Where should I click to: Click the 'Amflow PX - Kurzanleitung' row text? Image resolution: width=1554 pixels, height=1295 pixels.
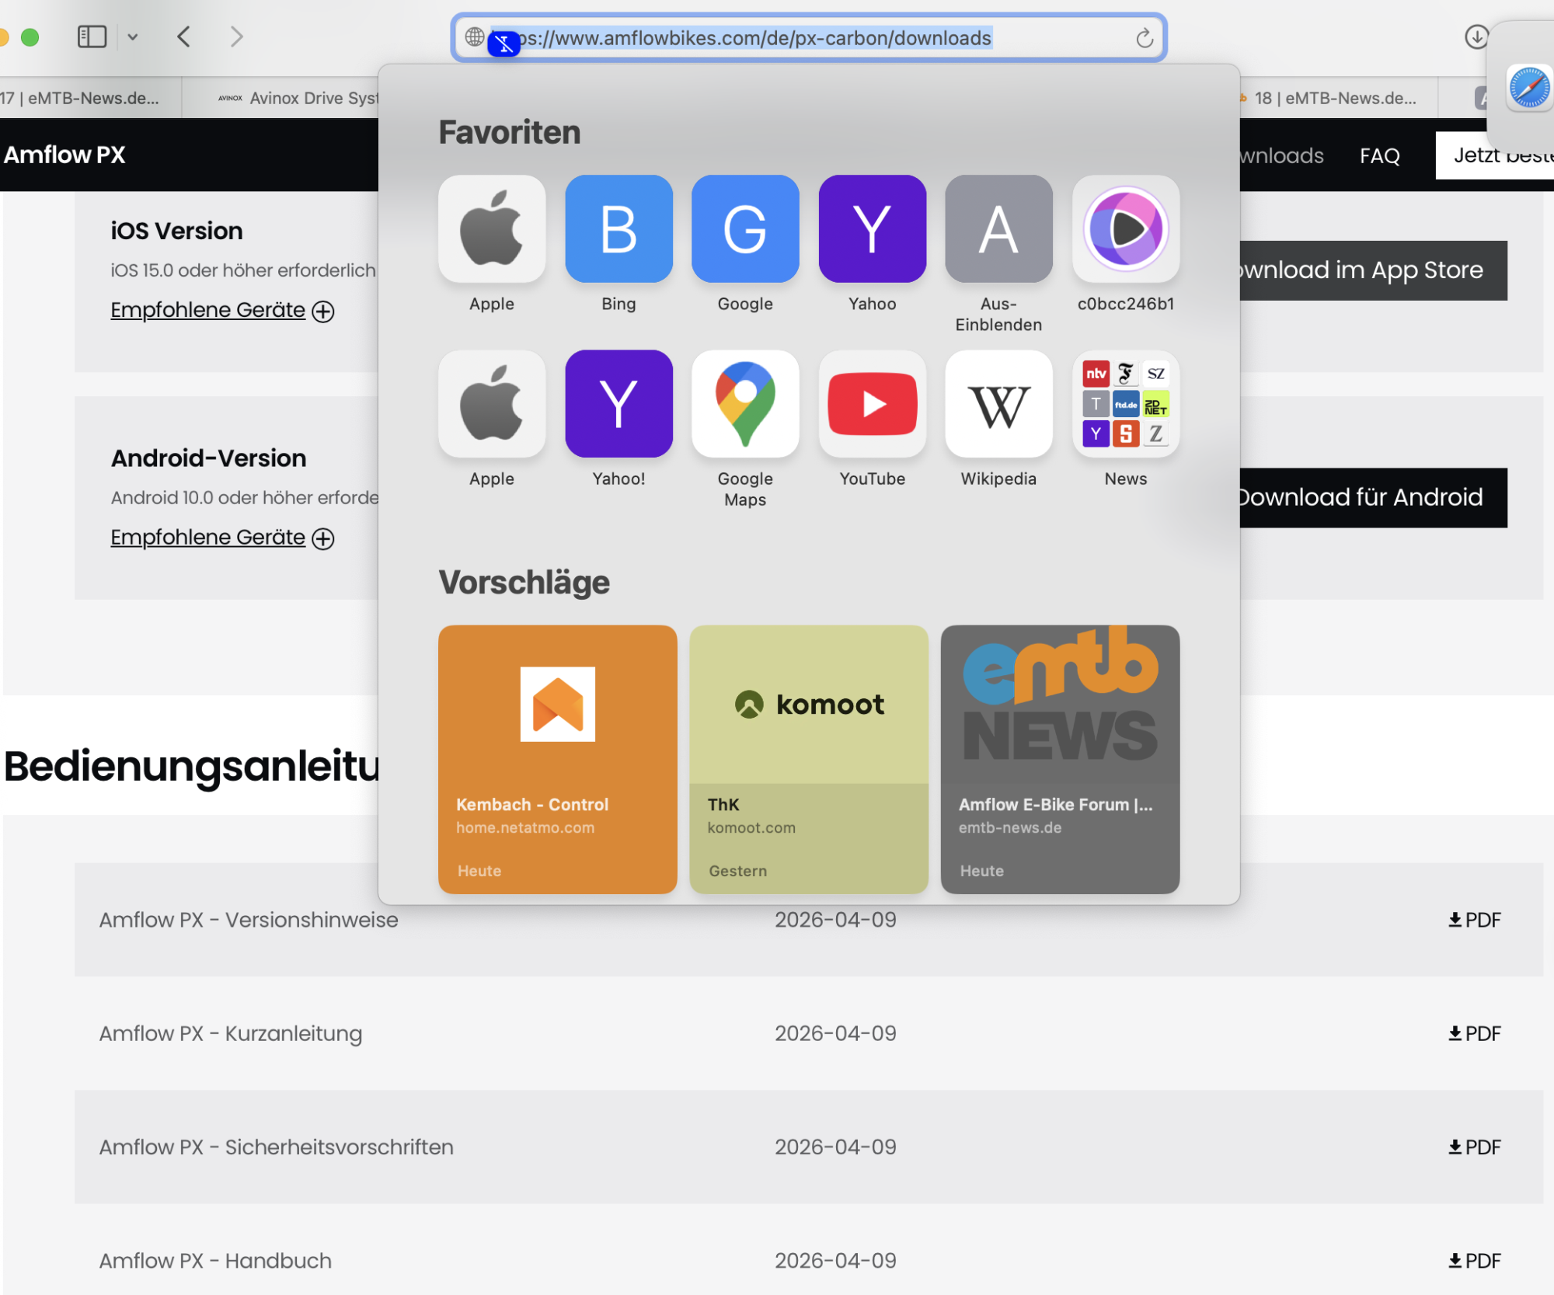(231, 1034)
